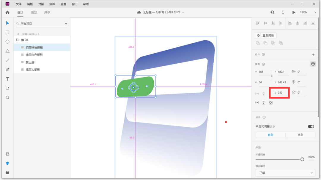
Task: Toggle the aspect ratio lock
Action: 271,76
